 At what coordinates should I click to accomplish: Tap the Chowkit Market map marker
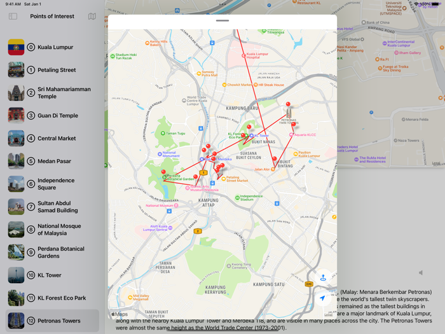pyautogui.click(x=224, y=85)
